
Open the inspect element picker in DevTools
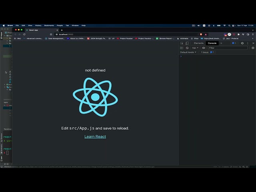pos(182,43)
